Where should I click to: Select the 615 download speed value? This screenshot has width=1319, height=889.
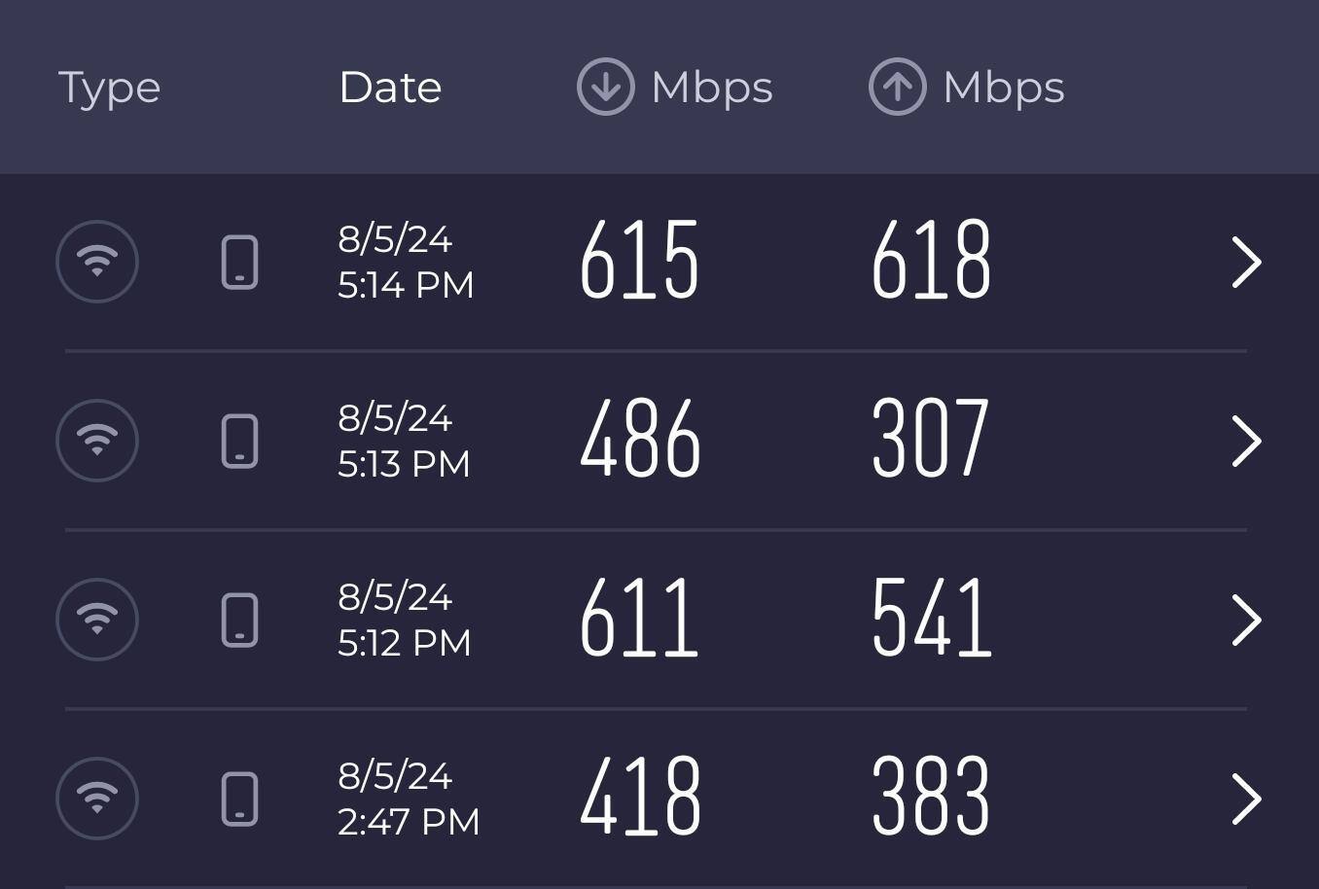pyautogui.click(x=639, y=261)
